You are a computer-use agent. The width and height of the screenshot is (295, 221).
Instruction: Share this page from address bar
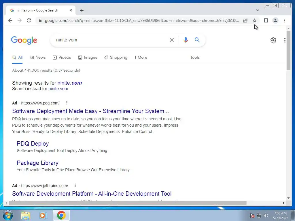pos(245,20)
